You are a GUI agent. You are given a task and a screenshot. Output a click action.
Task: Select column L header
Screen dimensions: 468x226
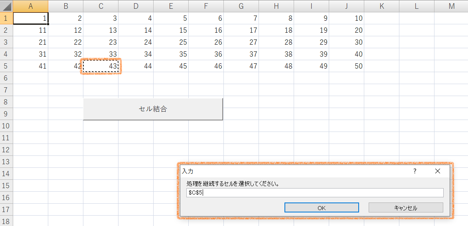[x=417, y=6]
